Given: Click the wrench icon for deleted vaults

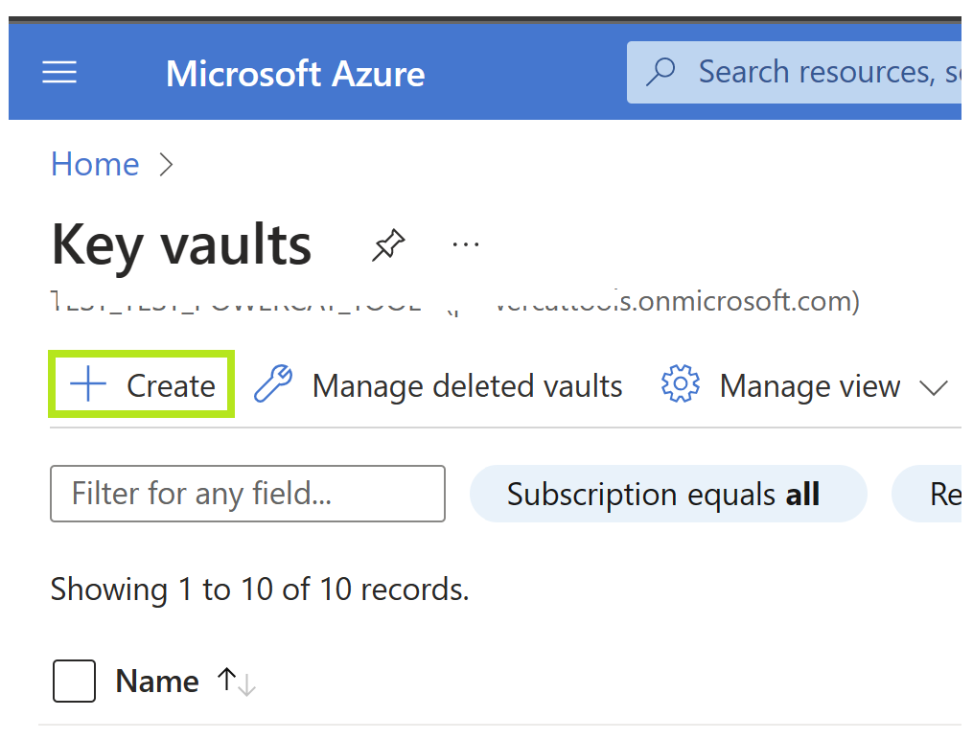Looking at the screenshot, I should [273, 385].
